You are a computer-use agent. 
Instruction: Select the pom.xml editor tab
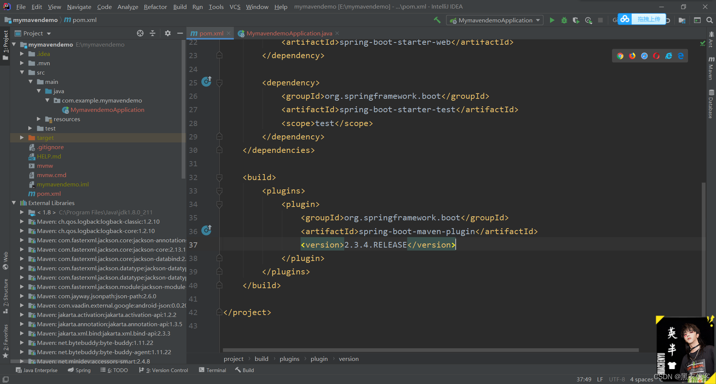click(211, 33)
